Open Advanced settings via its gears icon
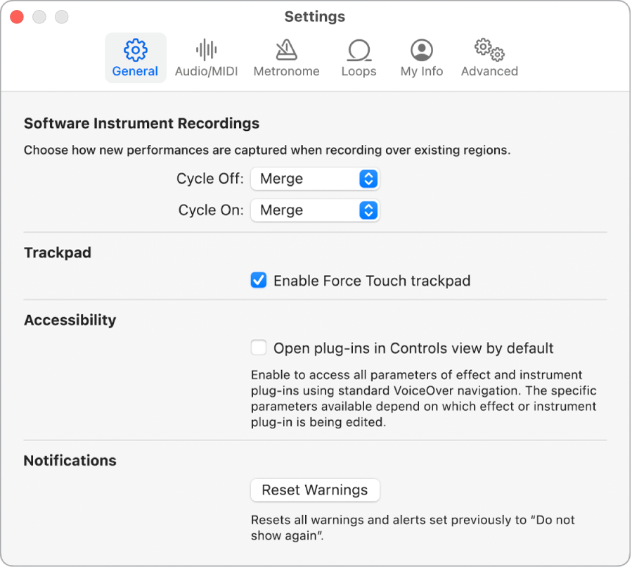This screenshot has height=567, width=632. pyautogui.click(x=489, y=49)
